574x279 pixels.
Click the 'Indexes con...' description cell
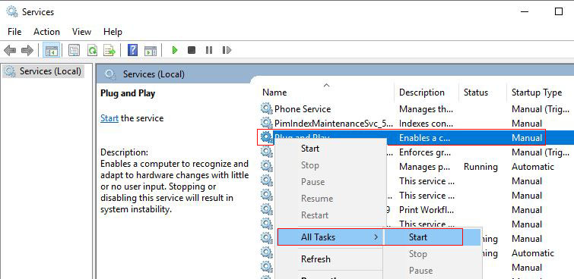tap(426, 124)
